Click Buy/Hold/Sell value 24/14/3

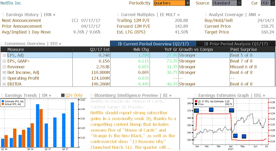pyautogui.click(x=265, y=20)
